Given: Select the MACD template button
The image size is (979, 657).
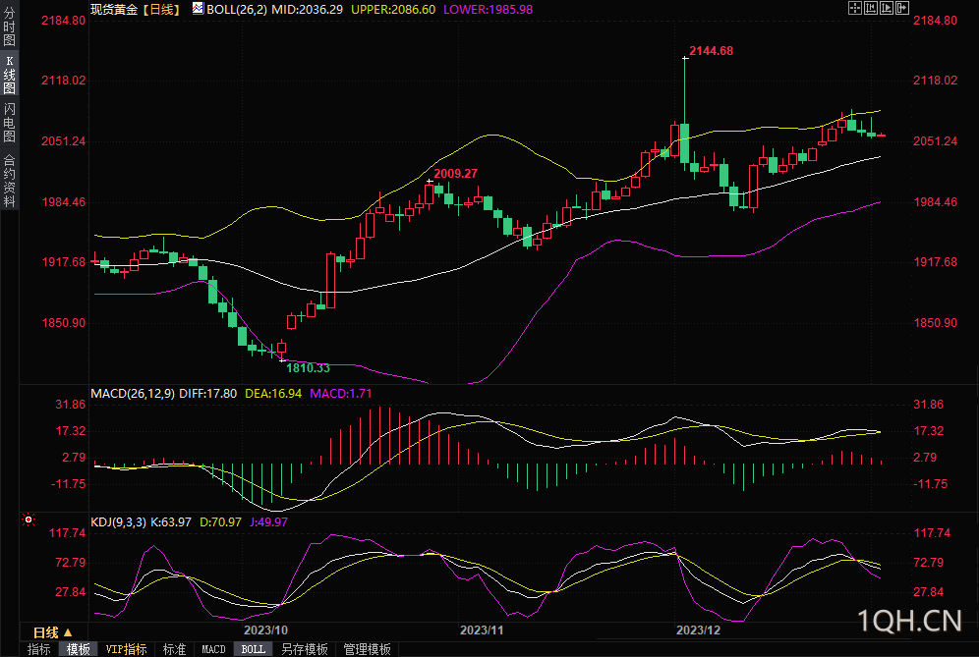Looking at the screenshot, I should pyautogui.click(x=213, y=649).
